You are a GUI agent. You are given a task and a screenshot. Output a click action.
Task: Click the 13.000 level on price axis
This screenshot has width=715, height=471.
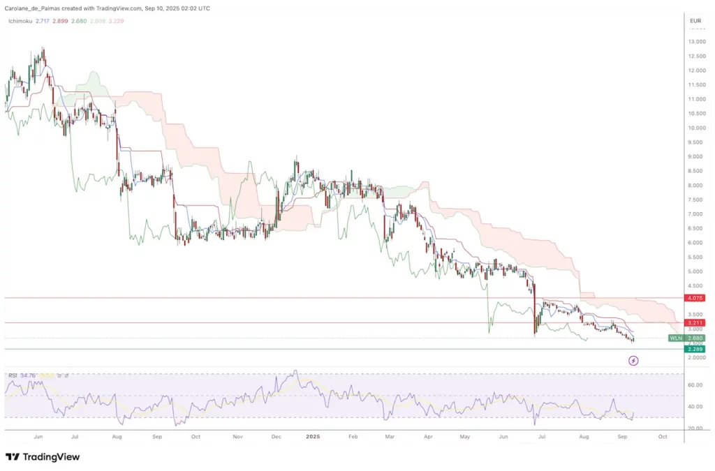point(697,42)
